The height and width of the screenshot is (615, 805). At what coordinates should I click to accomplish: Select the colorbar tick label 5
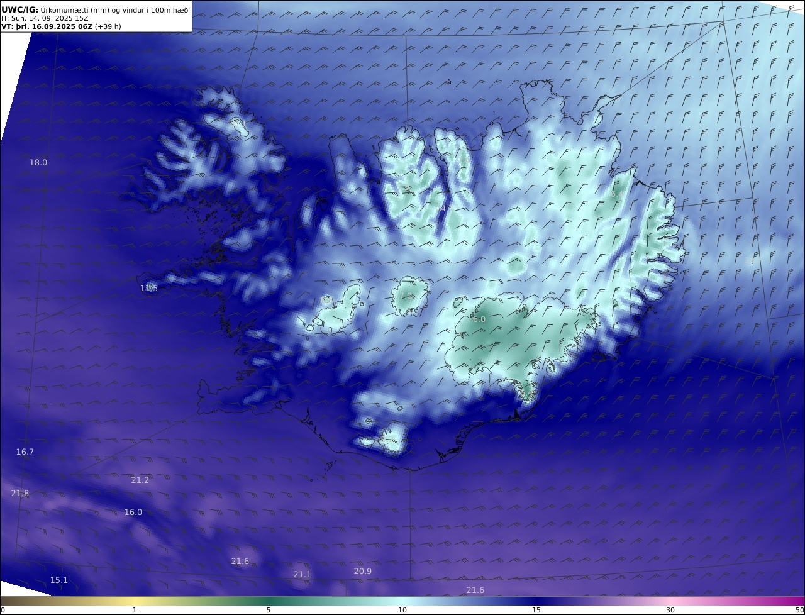(x=269, y=610)
